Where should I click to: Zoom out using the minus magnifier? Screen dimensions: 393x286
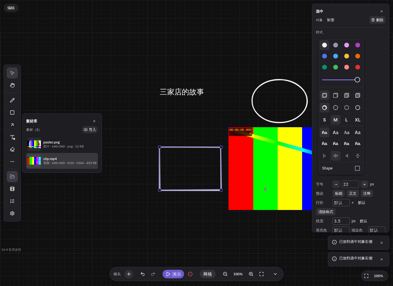click(225, 274)
